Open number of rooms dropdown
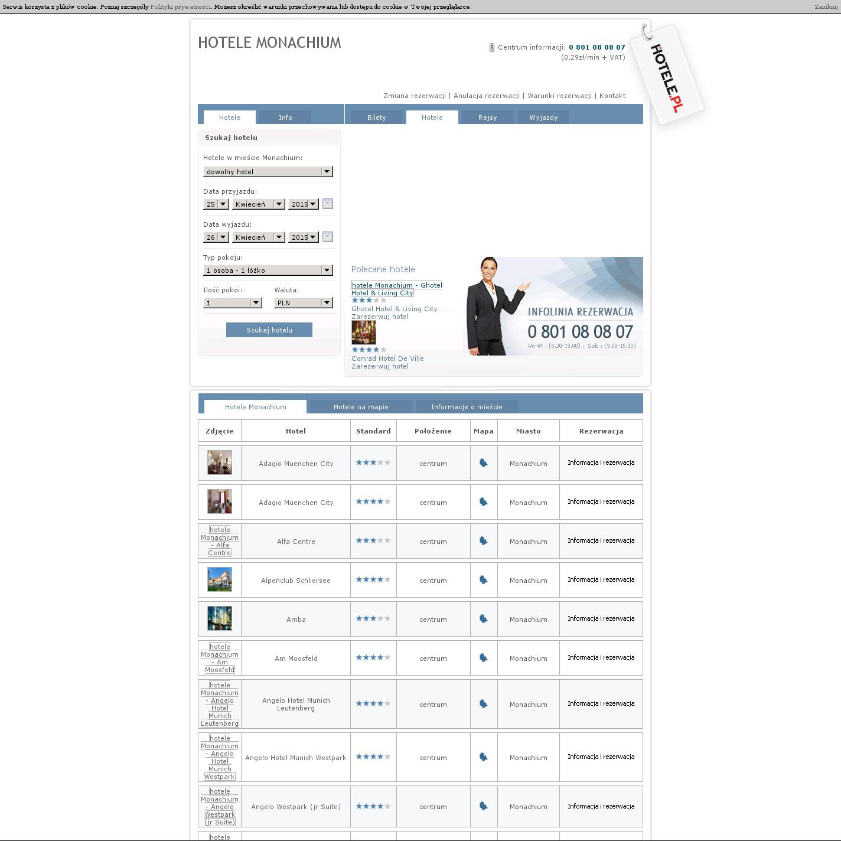 click(x=233, y=302)
